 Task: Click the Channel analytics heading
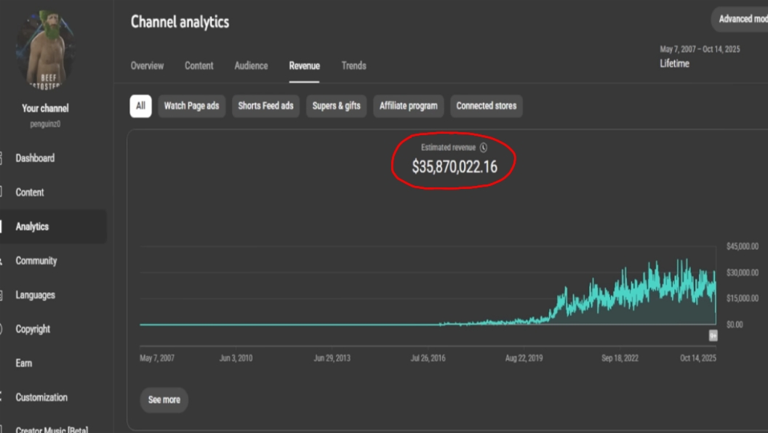(x=180, y=22)
